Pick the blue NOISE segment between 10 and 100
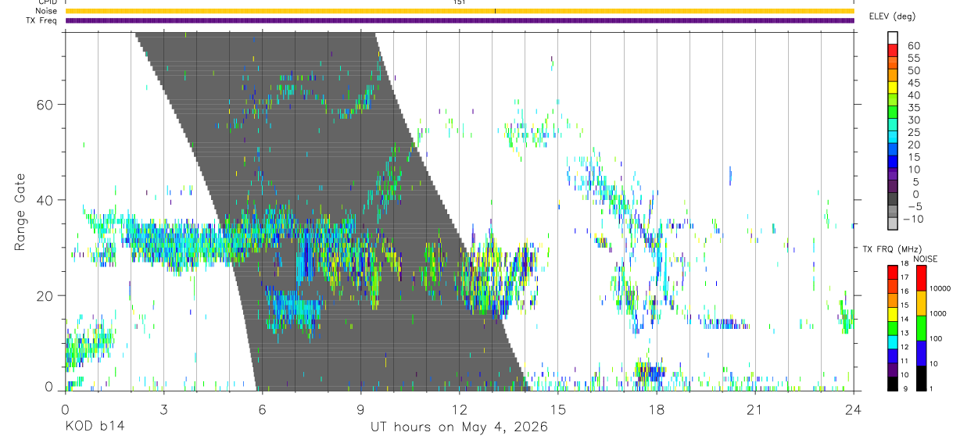 point(921,353)
